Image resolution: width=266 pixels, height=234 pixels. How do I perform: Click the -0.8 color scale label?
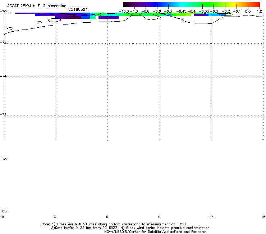click(x=145, y=12)
